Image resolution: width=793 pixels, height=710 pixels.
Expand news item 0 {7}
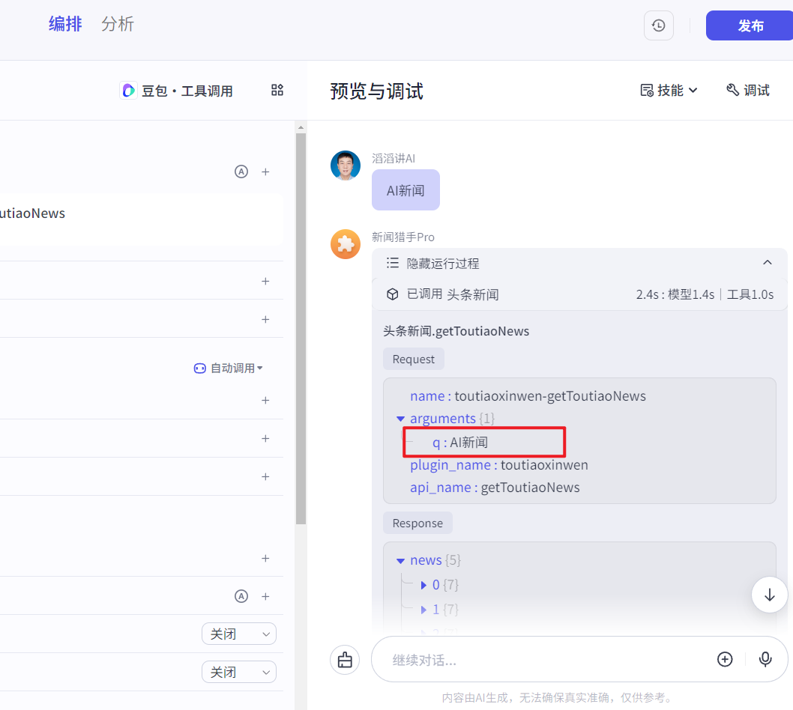tap(423, 585)
